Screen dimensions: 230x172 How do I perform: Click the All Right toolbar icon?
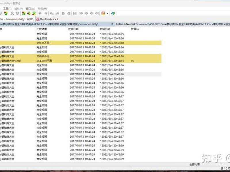point(63,13)
